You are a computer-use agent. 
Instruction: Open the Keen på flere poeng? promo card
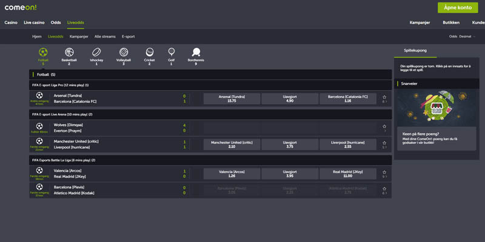[x=436, y=139]
